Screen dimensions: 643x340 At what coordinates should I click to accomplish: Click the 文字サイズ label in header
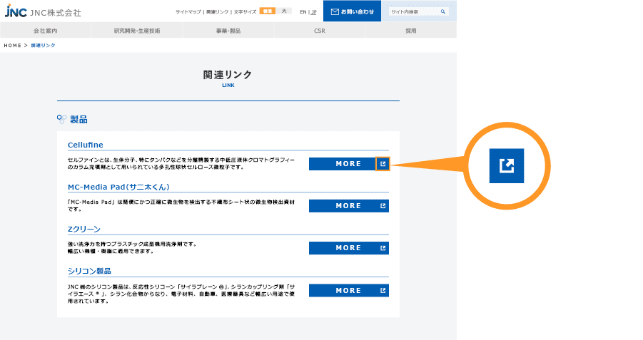[245, 12]
